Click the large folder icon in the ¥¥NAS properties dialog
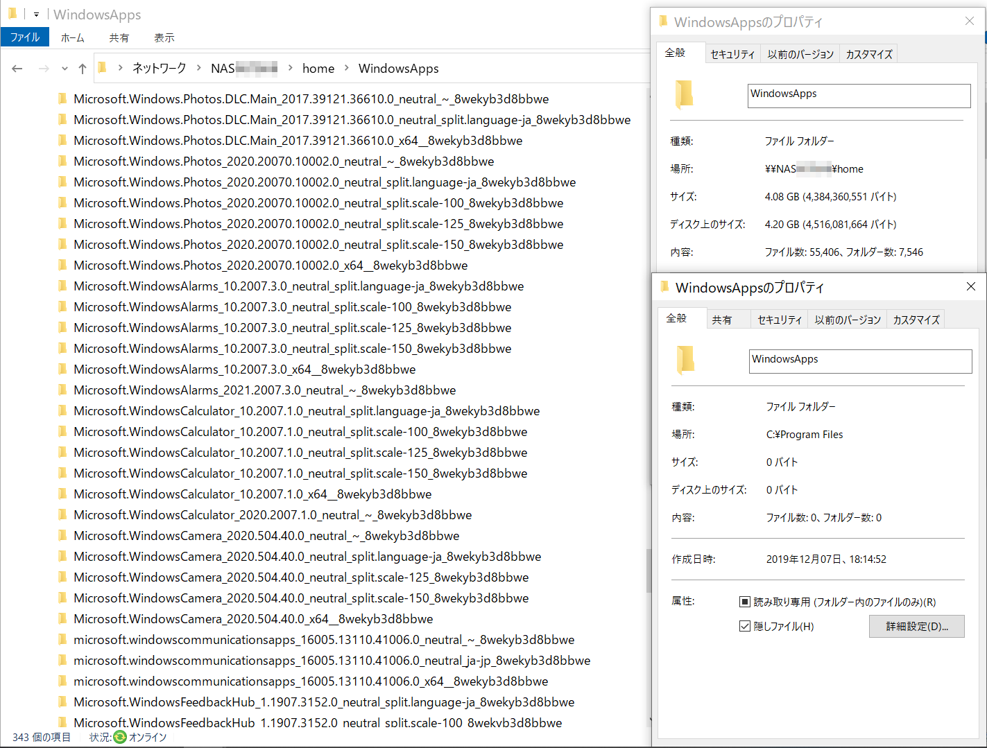The width and height of the screenshot is (987, 748). click(684, 95)
